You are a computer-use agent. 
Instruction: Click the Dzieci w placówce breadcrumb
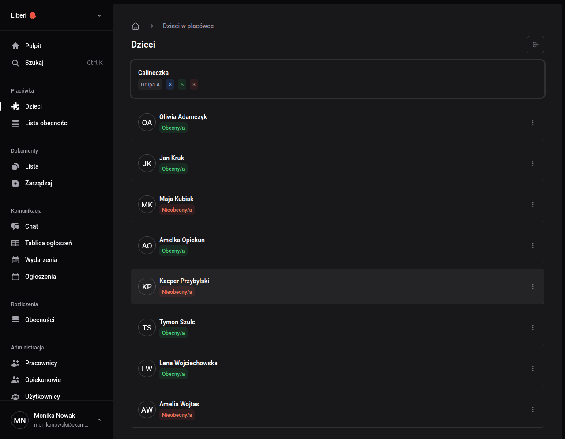(x=188, y=26)
